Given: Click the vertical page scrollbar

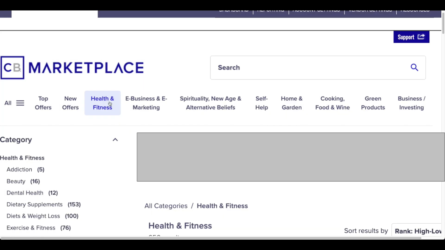Looking at the screenshot, I should pos(443,23).
